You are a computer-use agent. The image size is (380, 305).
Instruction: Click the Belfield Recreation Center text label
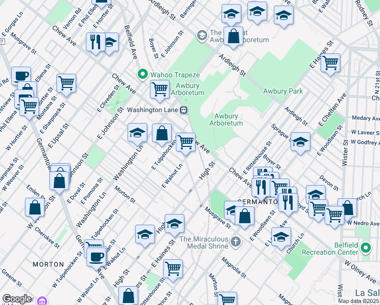click(330, 249)
